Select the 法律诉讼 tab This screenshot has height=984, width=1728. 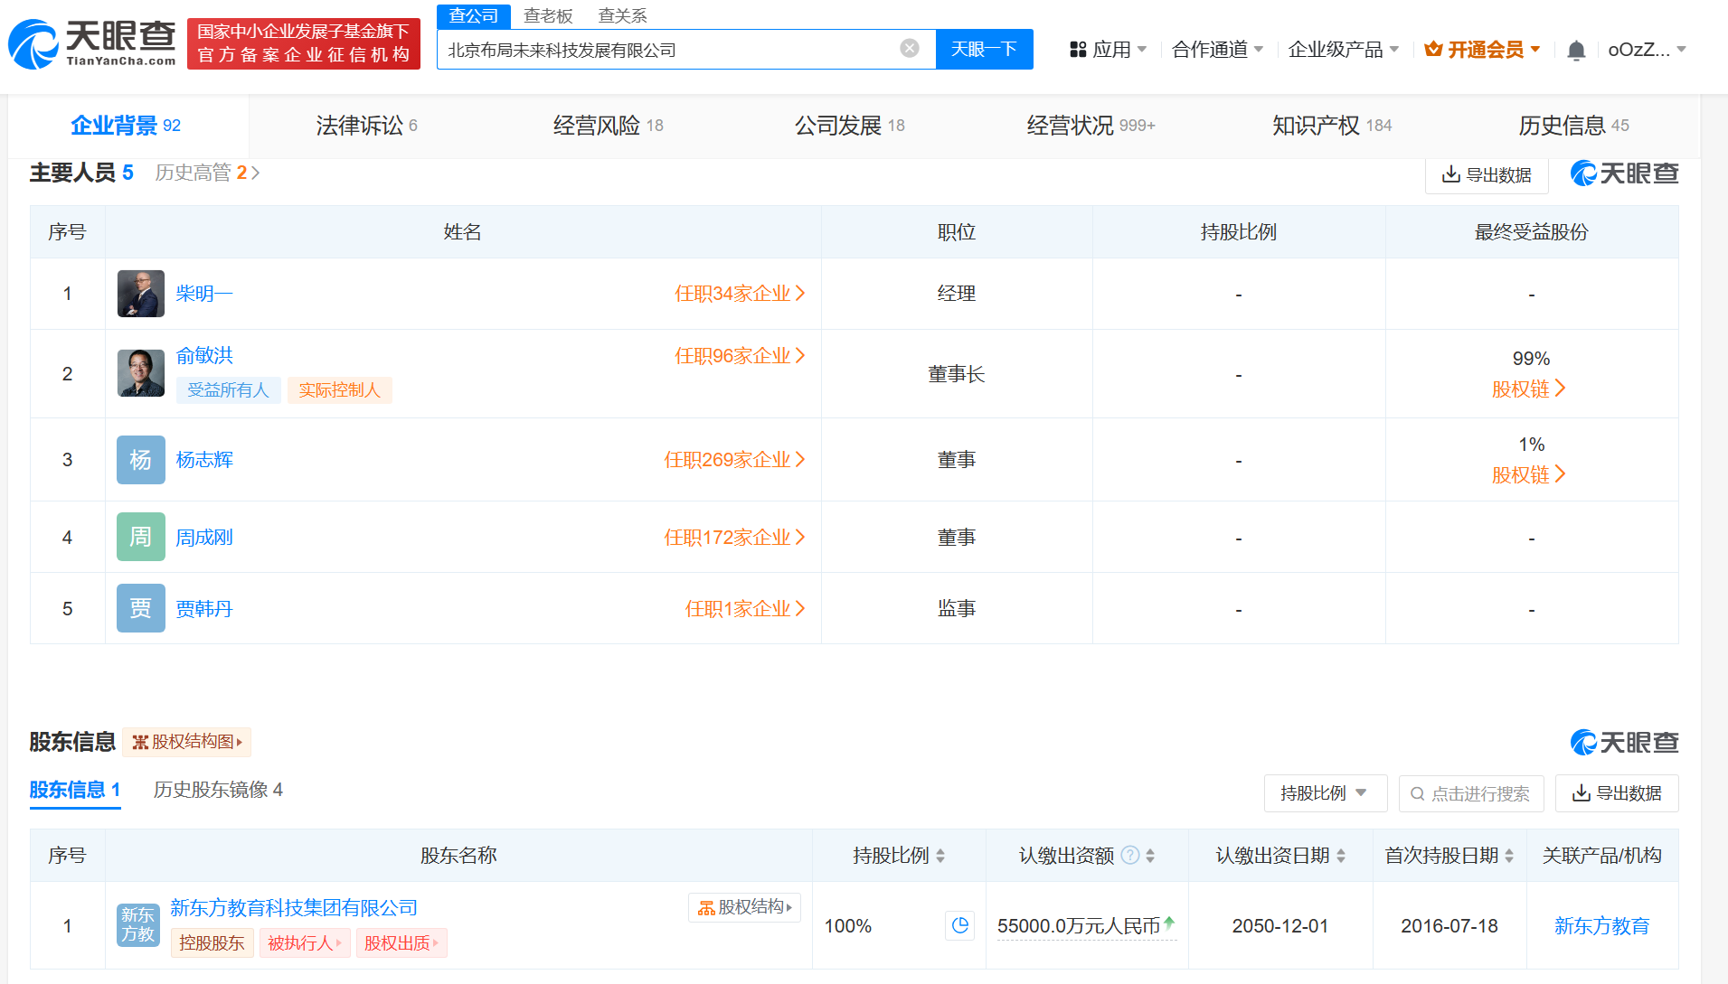[366, 126]
